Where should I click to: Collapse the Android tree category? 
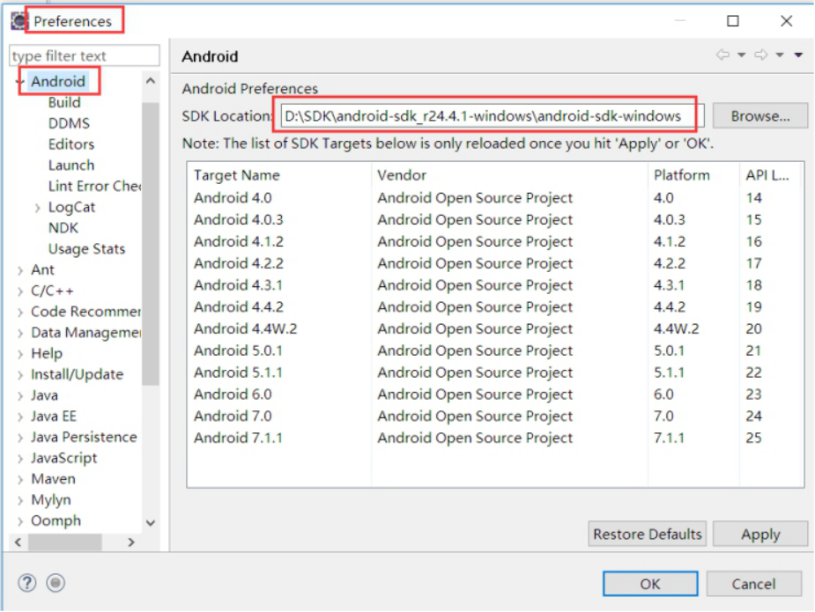[20, 82]
